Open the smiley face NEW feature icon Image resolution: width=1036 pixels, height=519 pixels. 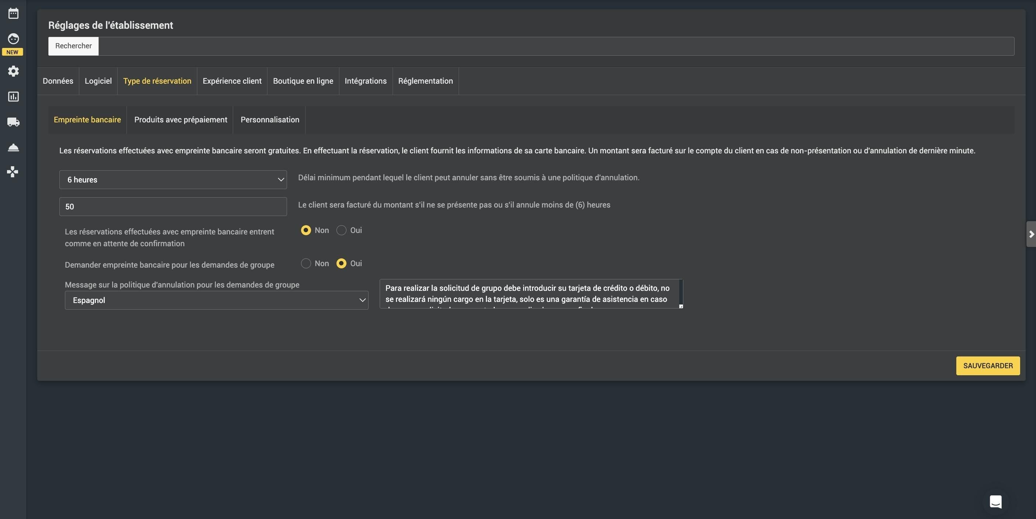[13, 39]
